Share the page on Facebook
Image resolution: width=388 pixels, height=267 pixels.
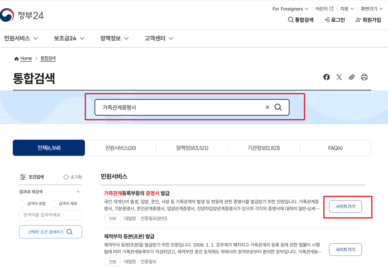(326, 77)
